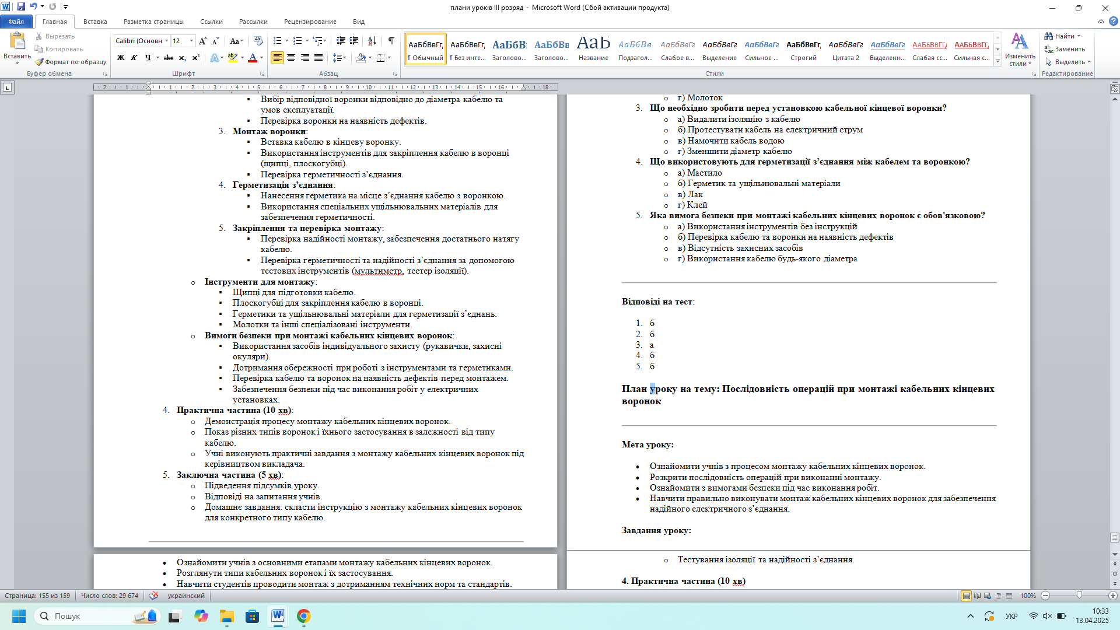Switch to the Рецензирование tab
The height and width of the screenshot is (630, 1120).
[310, 22]
